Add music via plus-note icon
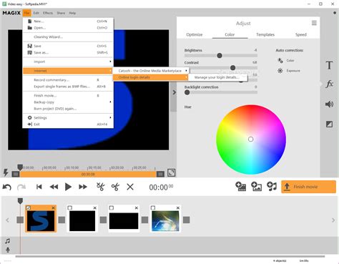The height and width of the screenshot is (264, 339). pos(272,187)
